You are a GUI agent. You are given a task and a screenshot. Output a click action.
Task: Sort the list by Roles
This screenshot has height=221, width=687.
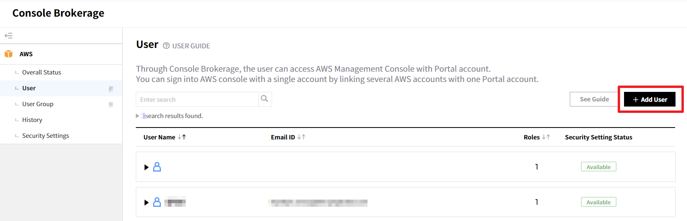coord(546,137)
